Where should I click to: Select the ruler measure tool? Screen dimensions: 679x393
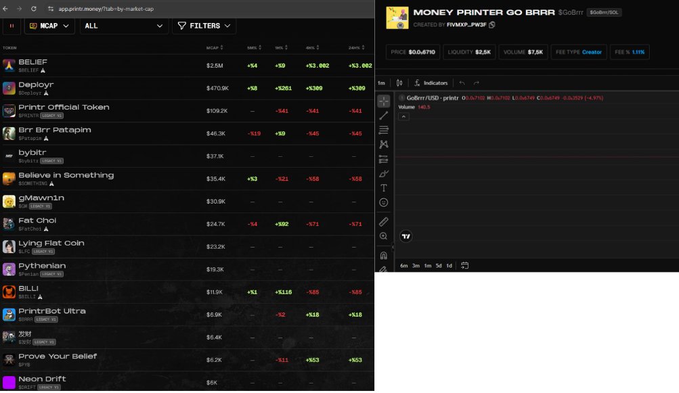pyautogui.click(x=384, y=222)
